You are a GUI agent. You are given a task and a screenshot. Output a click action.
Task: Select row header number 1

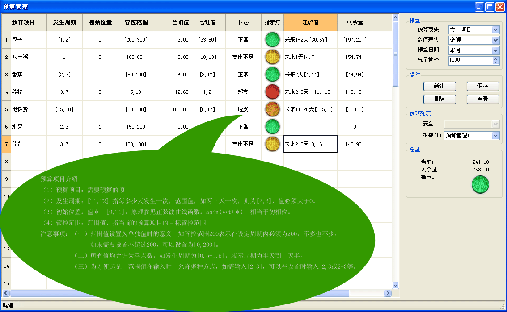click(x=6, y=40)
